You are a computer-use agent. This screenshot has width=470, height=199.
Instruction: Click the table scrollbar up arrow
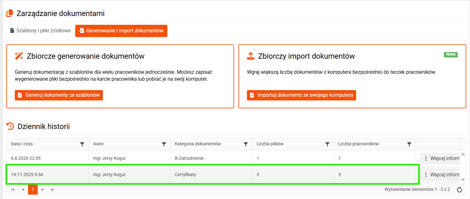[x=463, y=154]
